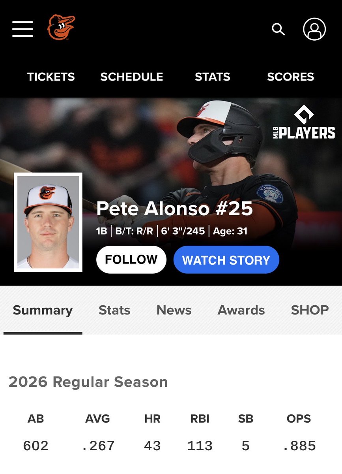Screen dimensions: 342x474
Task: Follow Pete Alonso with the FOLLOW button
Action: pyautogui.click(x=131, y=260)
